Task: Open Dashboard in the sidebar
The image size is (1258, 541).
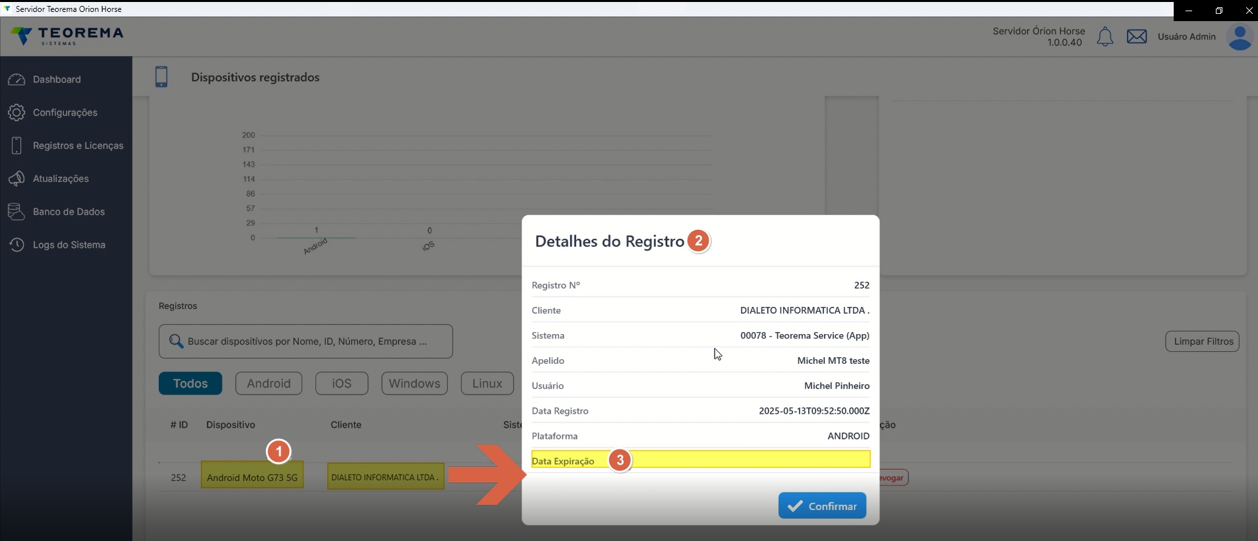Action: [x=57, y=79]
